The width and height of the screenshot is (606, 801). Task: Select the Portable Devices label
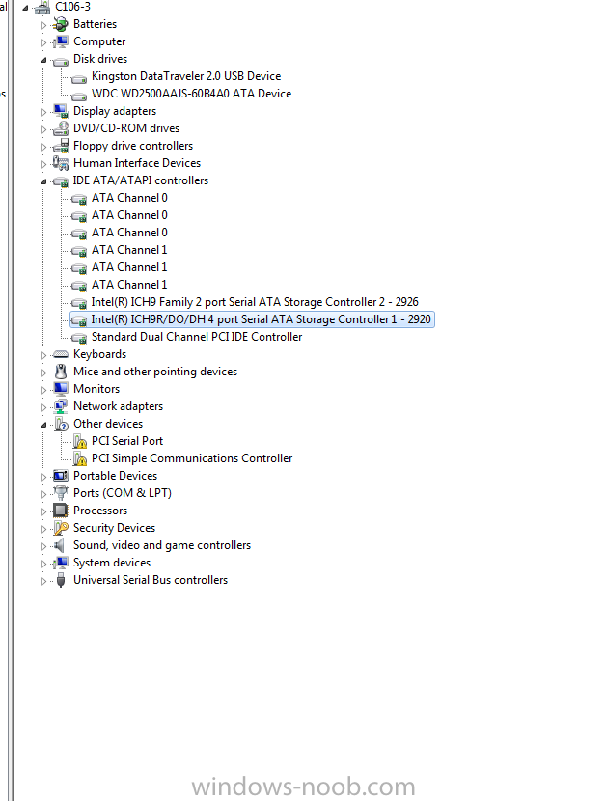click(x=115, y=476)
